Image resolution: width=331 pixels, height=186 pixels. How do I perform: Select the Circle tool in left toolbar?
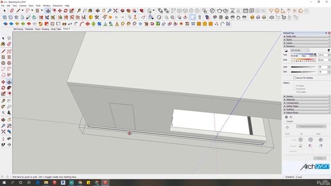pyautogui.click(x=3, y=63)
